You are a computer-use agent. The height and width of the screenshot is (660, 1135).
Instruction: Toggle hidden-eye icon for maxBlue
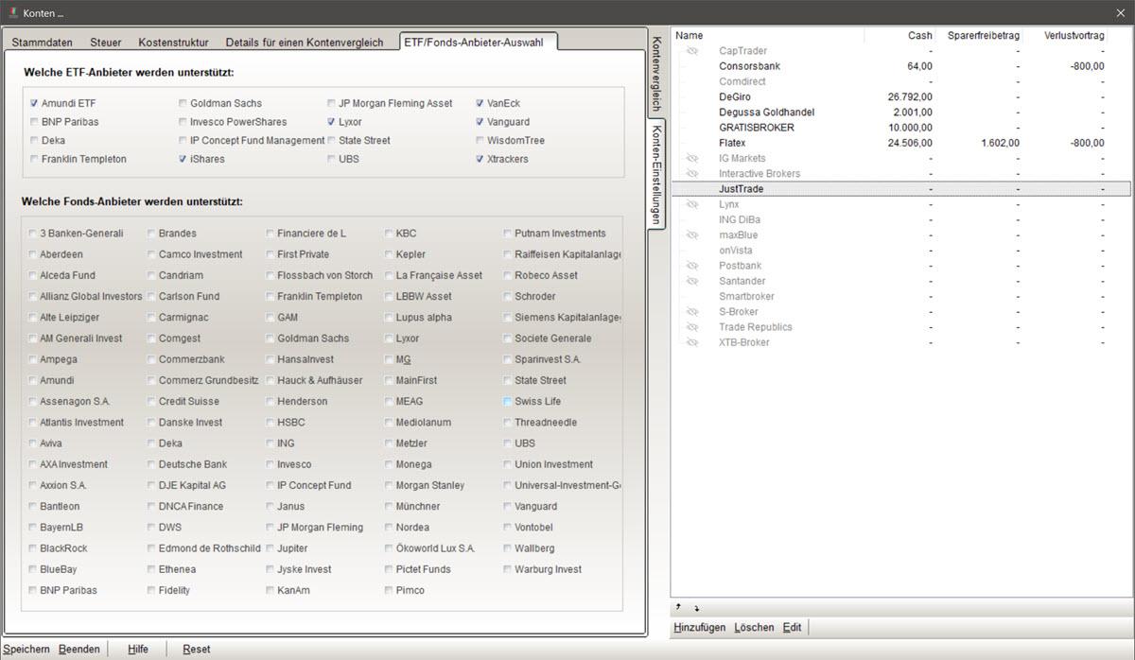click(x=691, y=235)
